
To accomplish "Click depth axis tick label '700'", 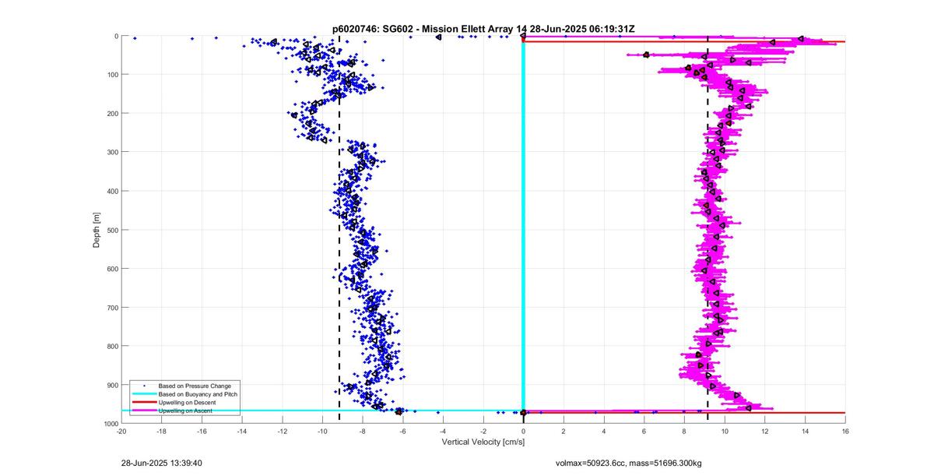I will (x=112, y=308).
